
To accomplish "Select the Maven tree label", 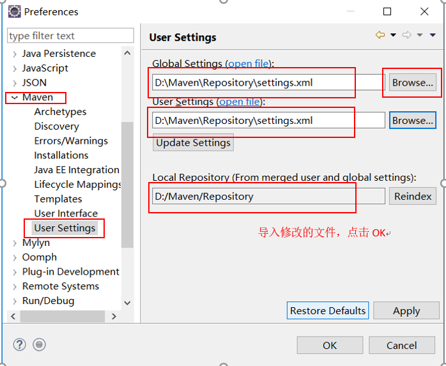I will pyautogui.click(x=38, y=97).
